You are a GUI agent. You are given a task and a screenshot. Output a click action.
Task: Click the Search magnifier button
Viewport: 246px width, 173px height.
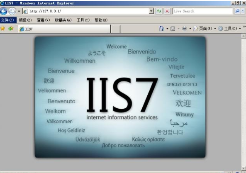click(237, 11)
